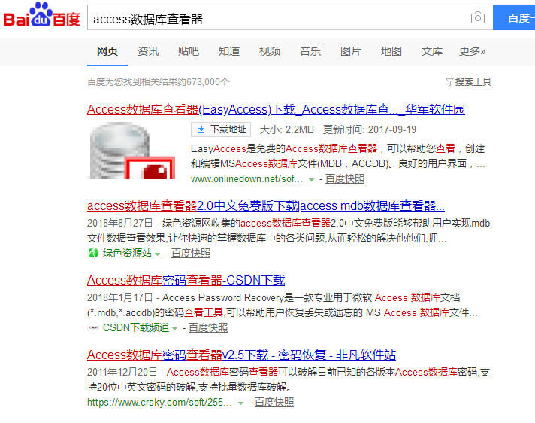Click the 下载地址 download button
This screenshot has height=423, width=535.
[x=221, y=129]
